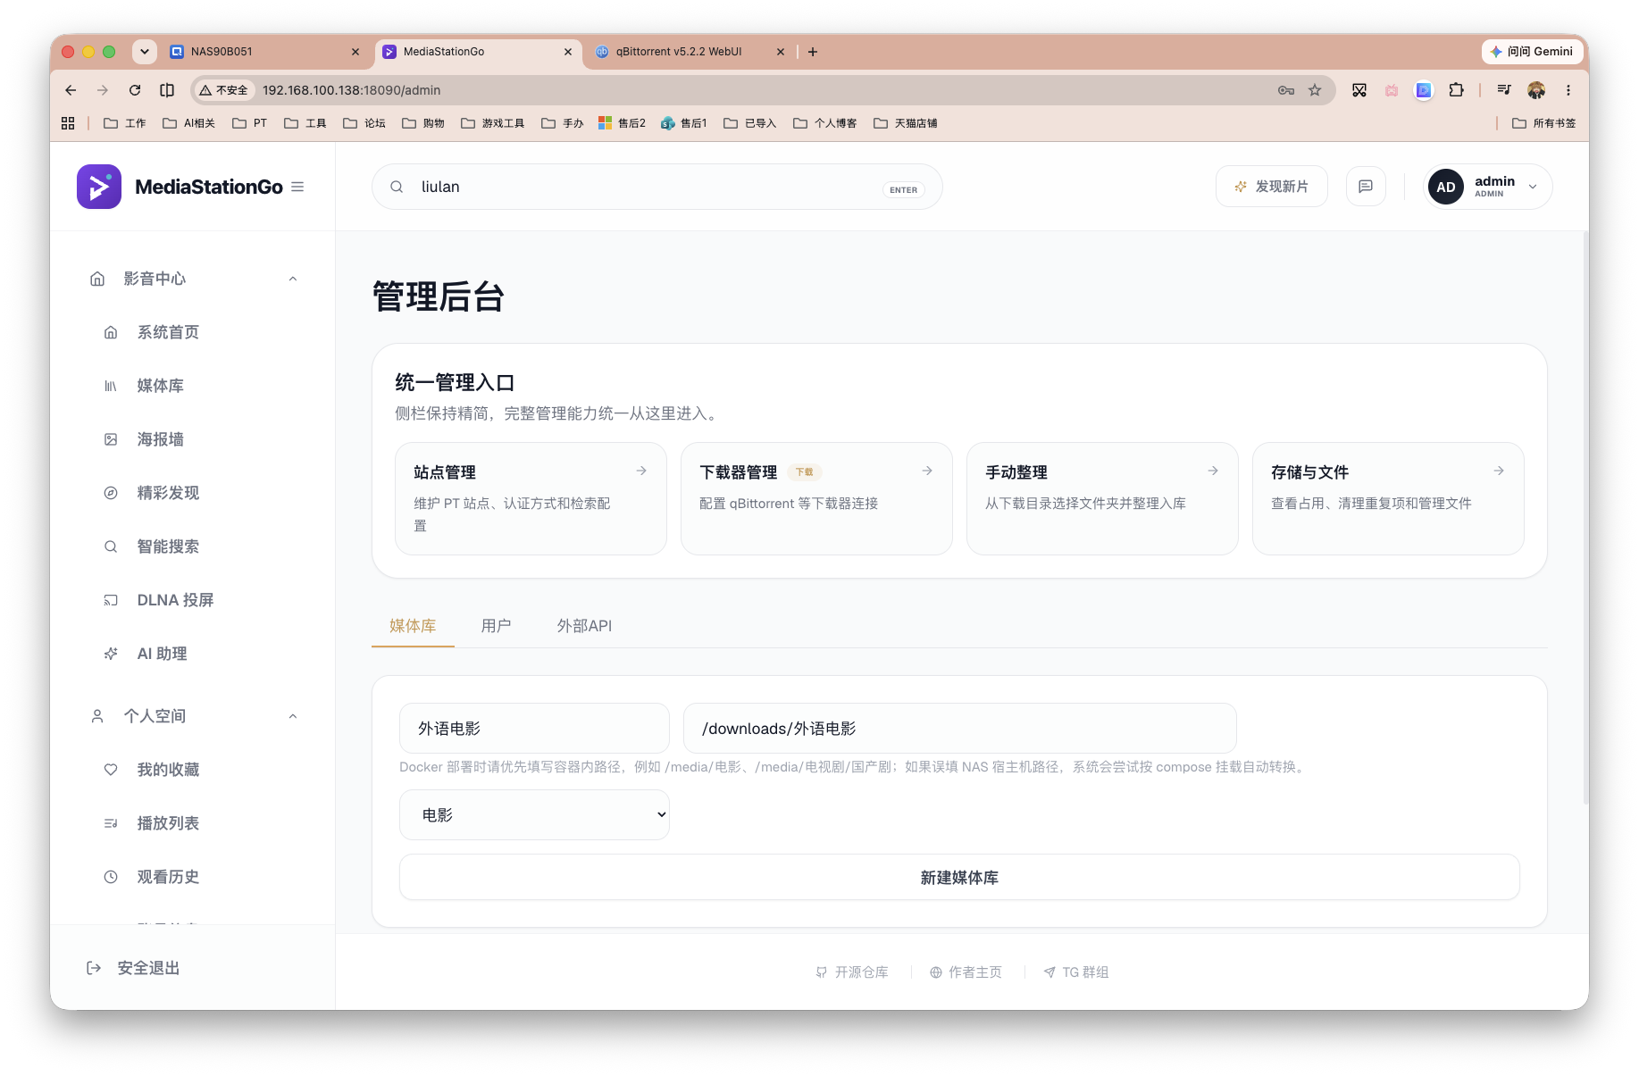Click the 发现新片 button

click(x=1271, y=187)
